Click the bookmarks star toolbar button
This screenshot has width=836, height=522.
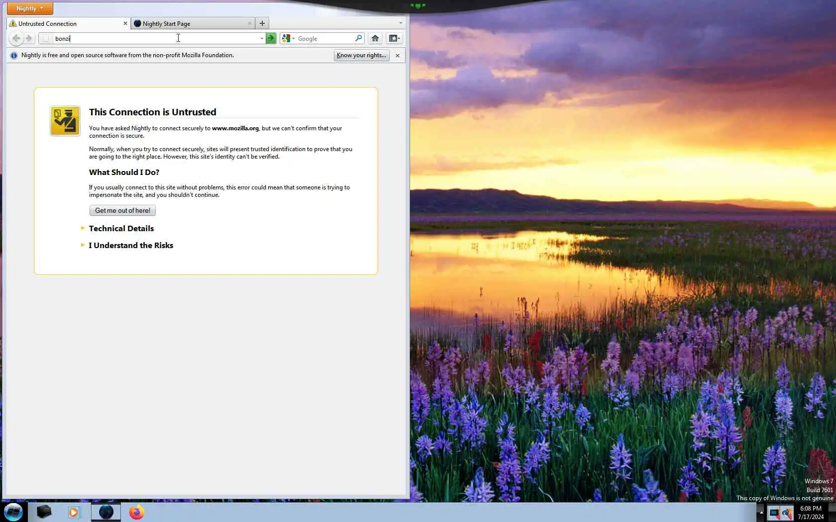394,38
